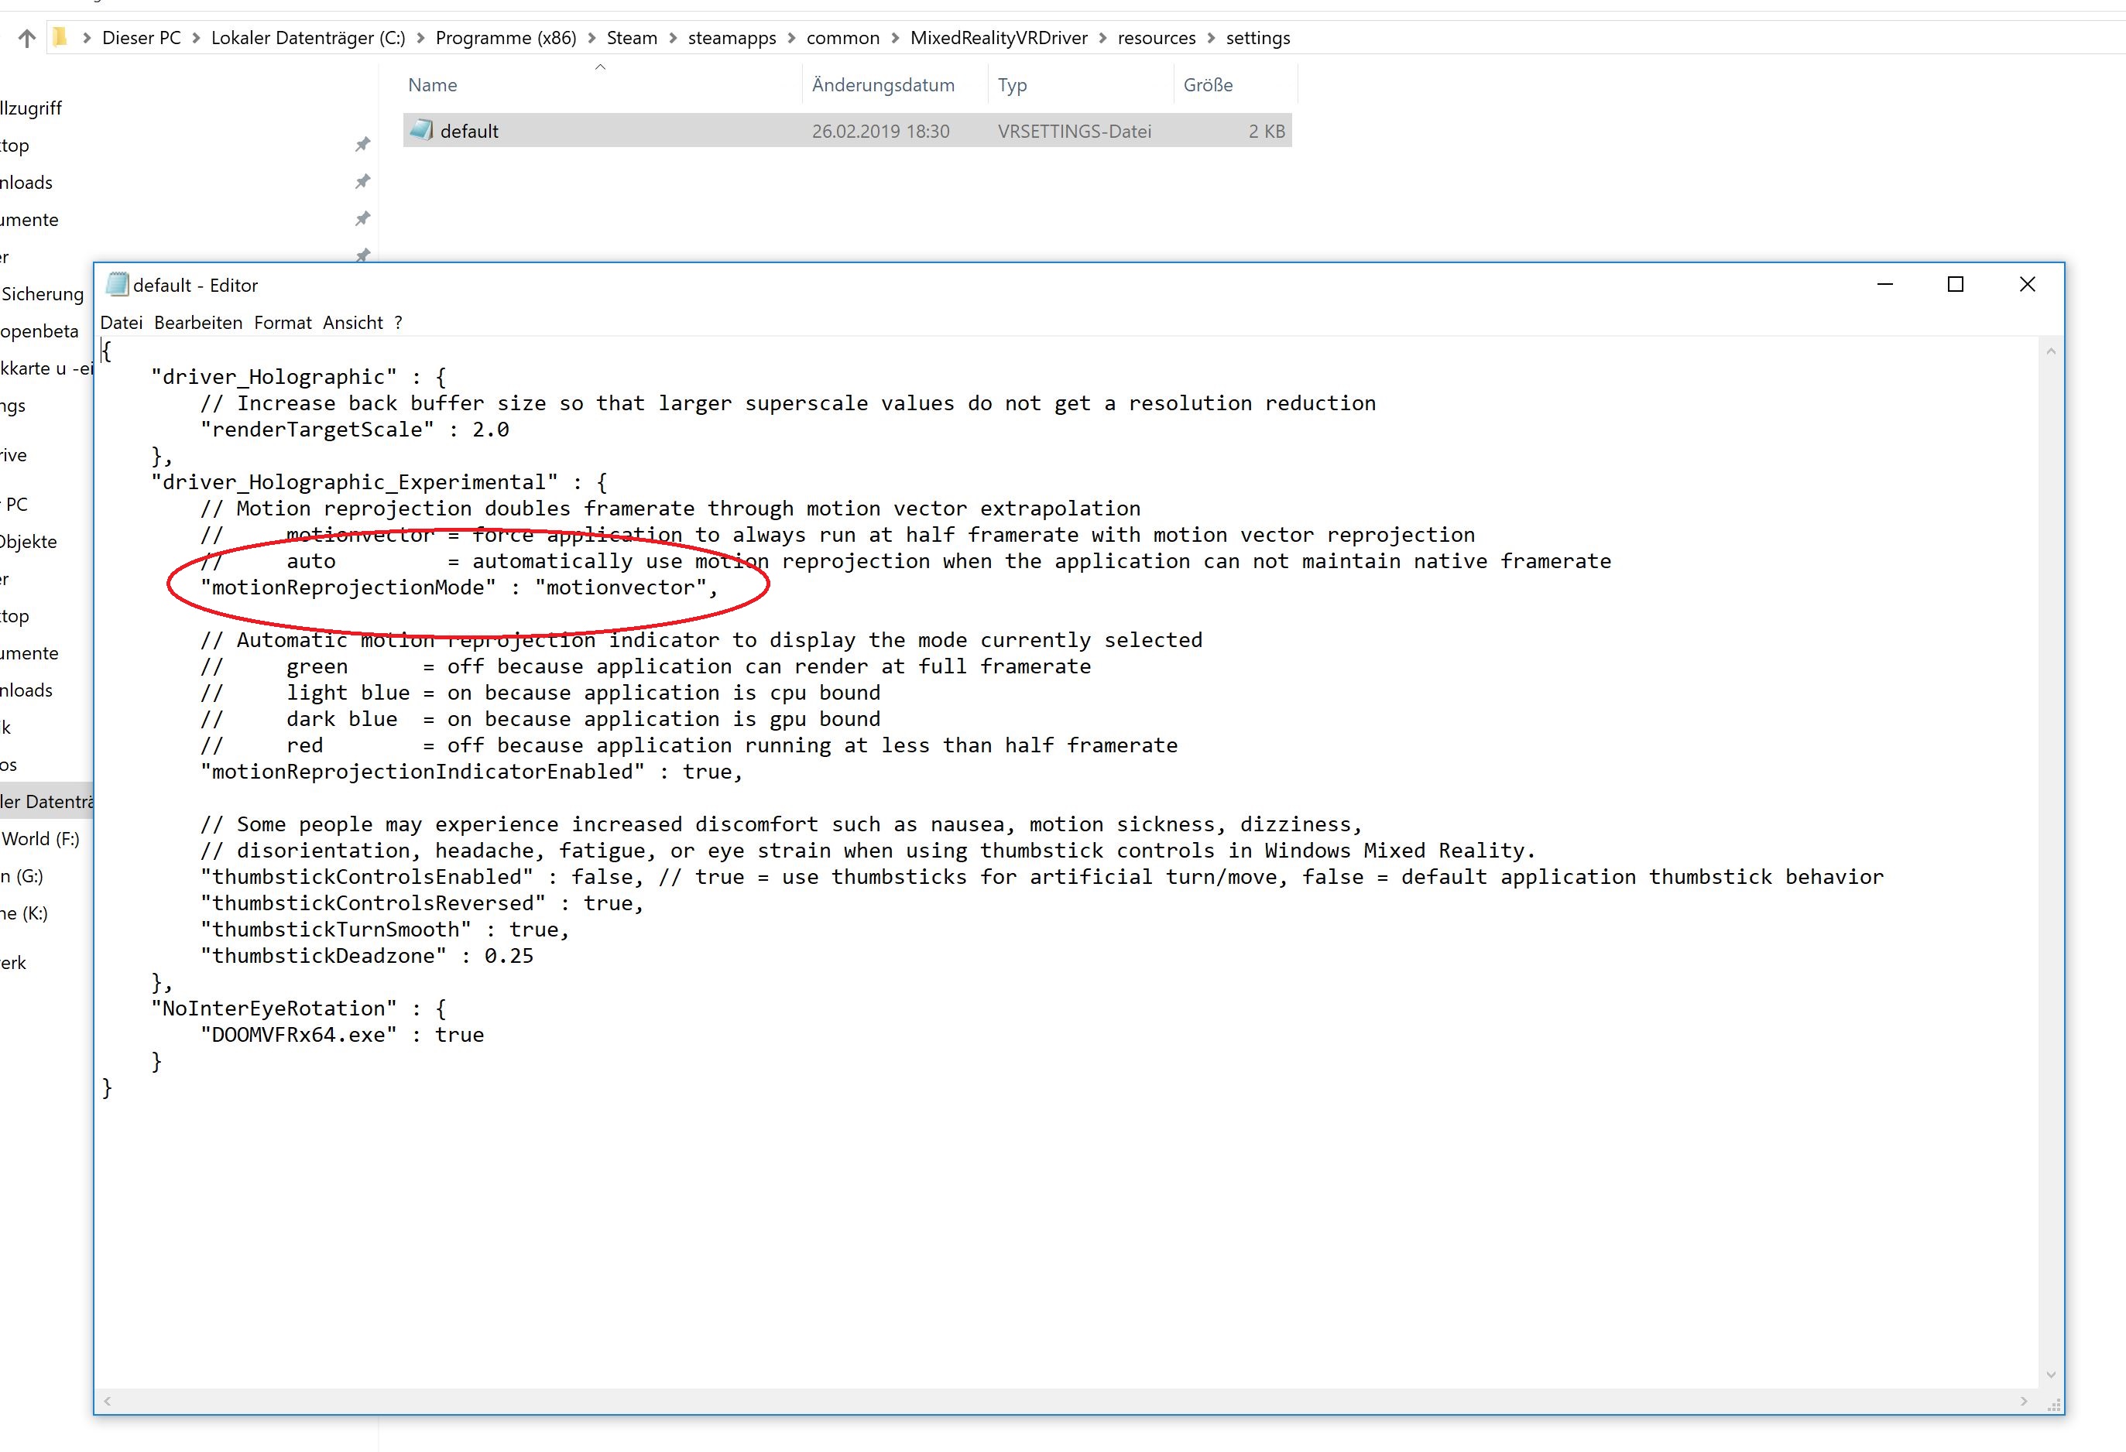Expand chevron after Dieser PC in breadcrumb
The width and height of the screenshot is (2126, 1452).
click(x=196, y=39)
